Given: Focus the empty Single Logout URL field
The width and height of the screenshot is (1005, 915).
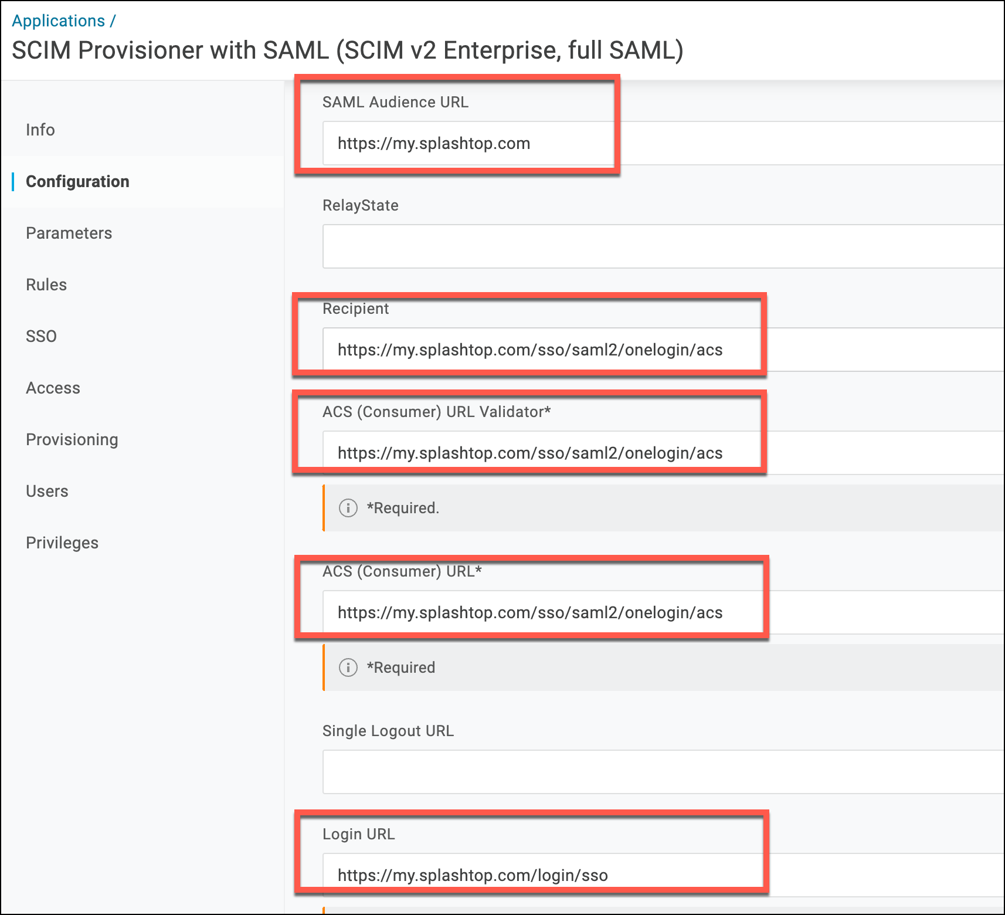Looking at the screenshot, I should 663,772.
